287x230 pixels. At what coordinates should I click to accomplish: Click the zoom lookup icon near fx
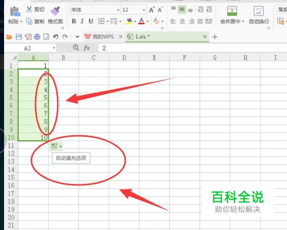click(76, 48)
